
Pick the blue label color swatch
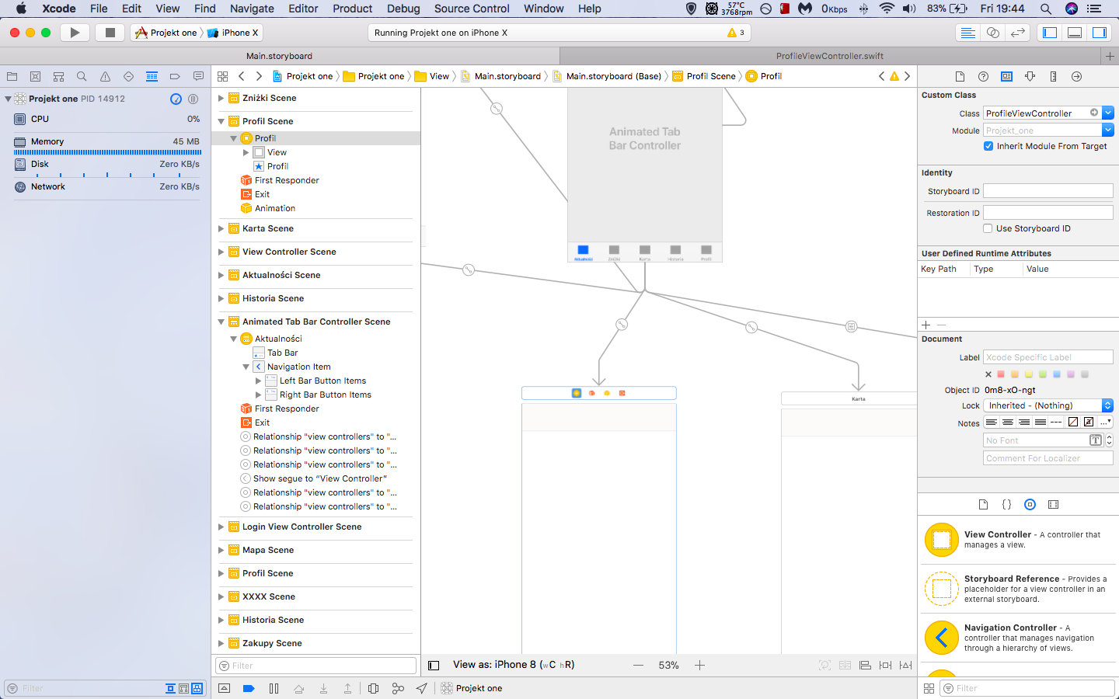pos(1057,374)
